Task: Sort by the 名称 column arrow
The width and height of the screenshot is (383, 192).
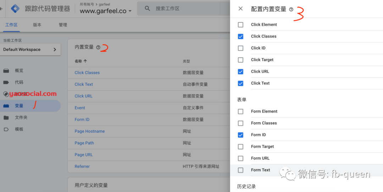Action: pos(85,61)
